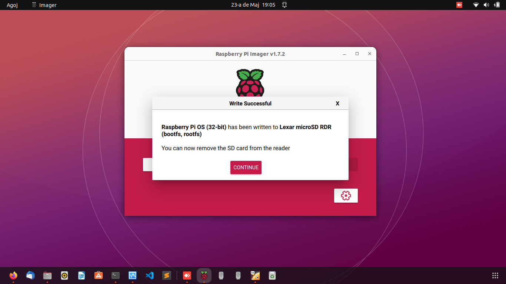Click the 'Write Successful' dialog title

click(250, 104)
